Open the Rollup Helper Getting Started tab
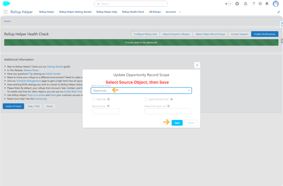Screen dimensions: 283x186 pyautogui.click(x=75, y=12)
